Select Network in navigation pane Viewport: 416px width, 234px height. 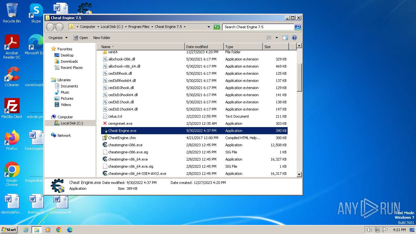tap(64, 136)
